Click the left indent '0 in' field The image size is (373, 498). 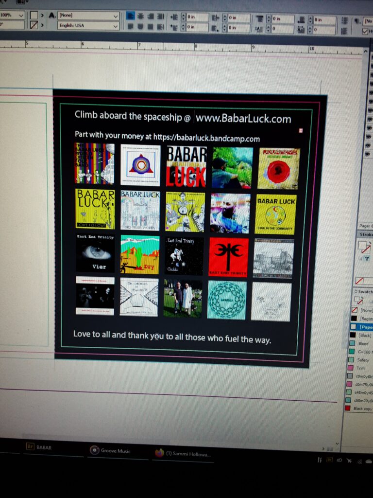(197, 17)
